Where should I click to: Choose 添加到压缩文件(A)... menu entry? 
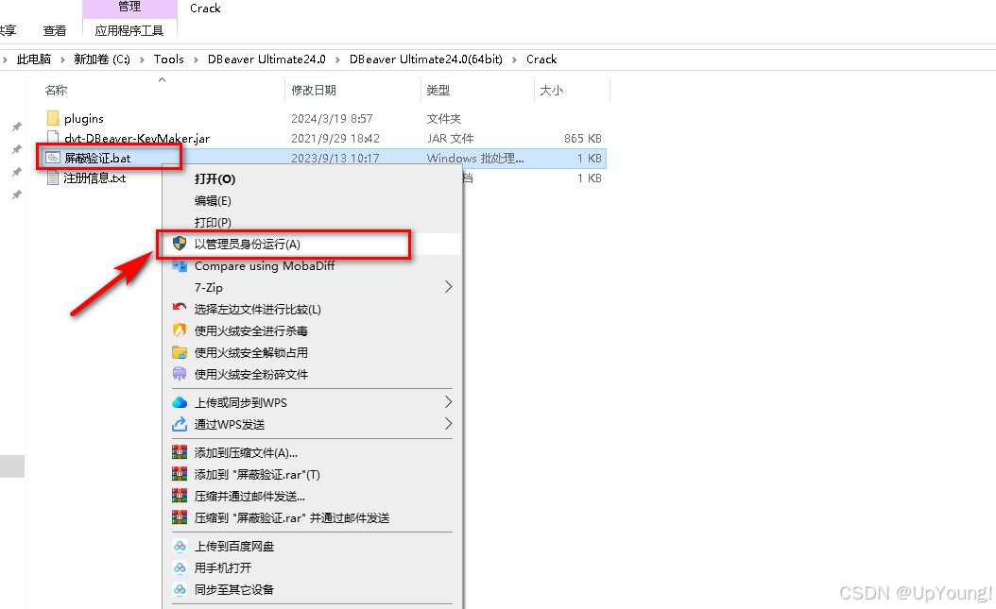[246, 453]
